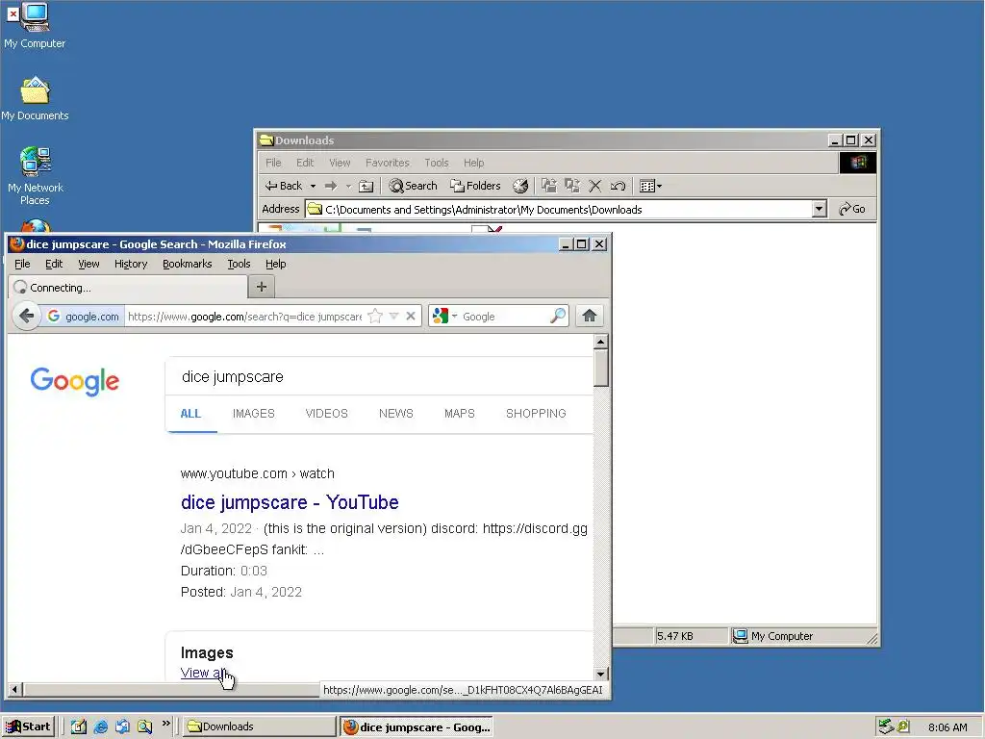Viewport: 985px width, 739px height.
Task: Click Firefox vertical scrollbar down arrow
Action: point(600,674)
